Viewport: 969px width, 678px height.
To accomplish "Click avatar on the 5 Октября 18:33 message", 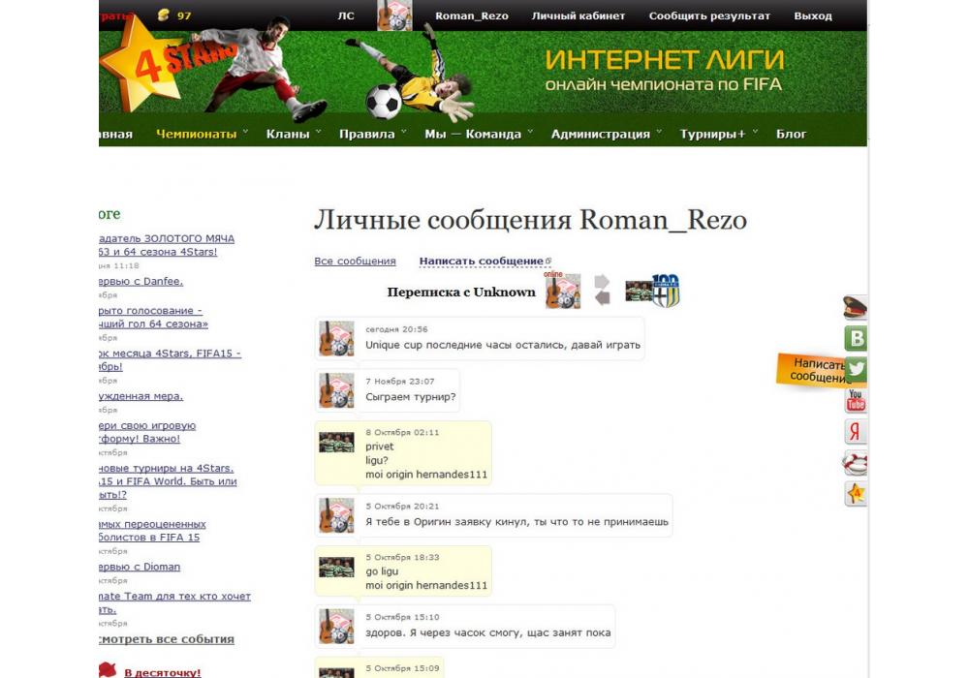I will pos(336,567).
